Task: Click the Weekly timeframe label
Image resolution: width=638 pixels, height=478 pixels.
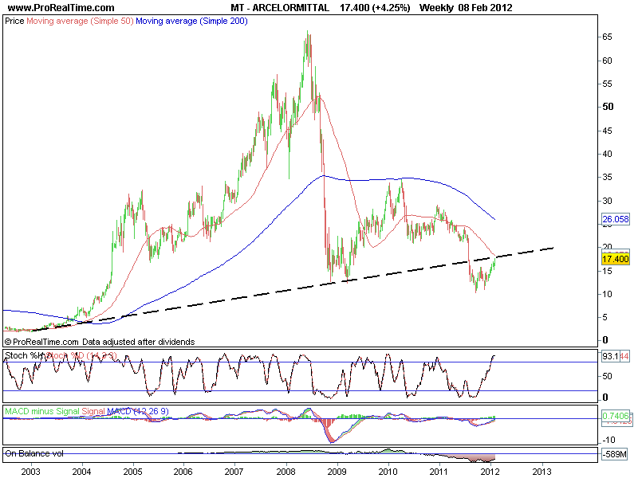Action: [x=436, y=8]
